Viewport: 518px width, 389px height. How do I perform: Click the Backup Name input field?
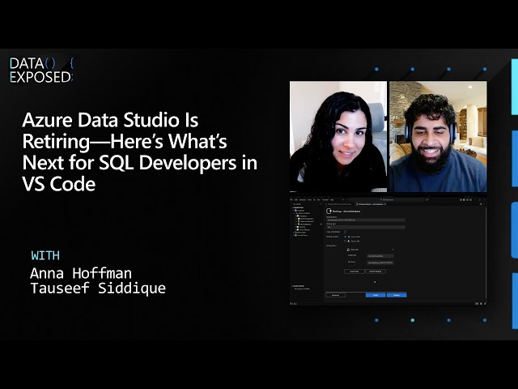click(366, 220)
